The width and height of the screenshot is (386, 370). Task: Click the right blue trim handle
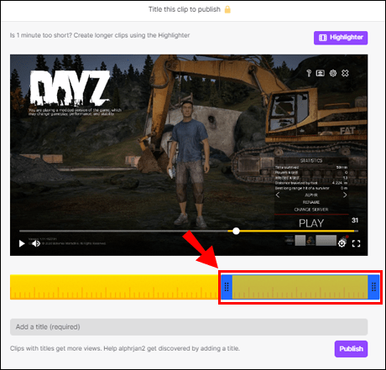click(373, 287)
